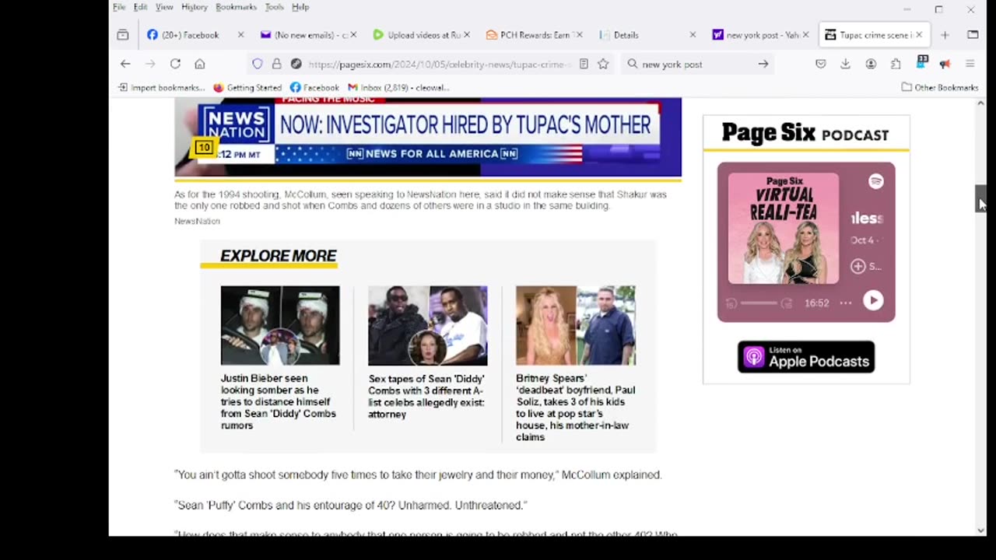Viewport: 996px width, 560px height.
Task: Open Firefox View with the recent-tabs icon
Action: [x=123, y=35]
